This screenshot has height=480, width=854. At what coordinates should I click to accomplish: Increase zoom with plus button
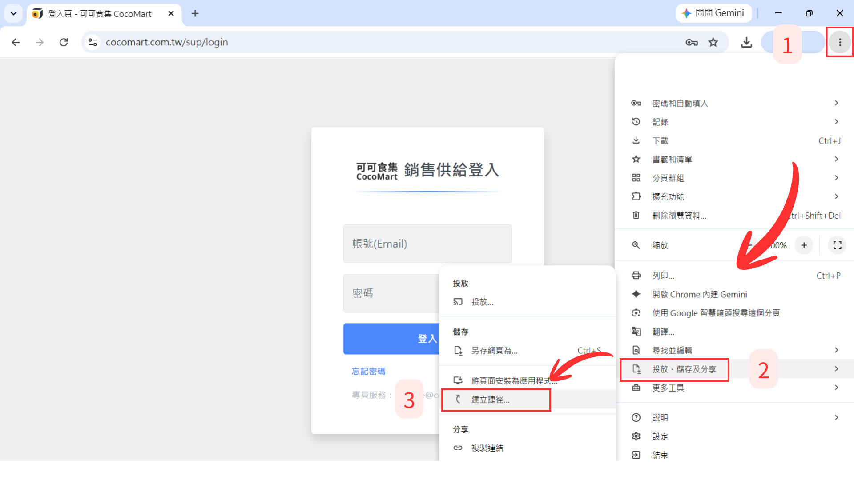(804, 245)
